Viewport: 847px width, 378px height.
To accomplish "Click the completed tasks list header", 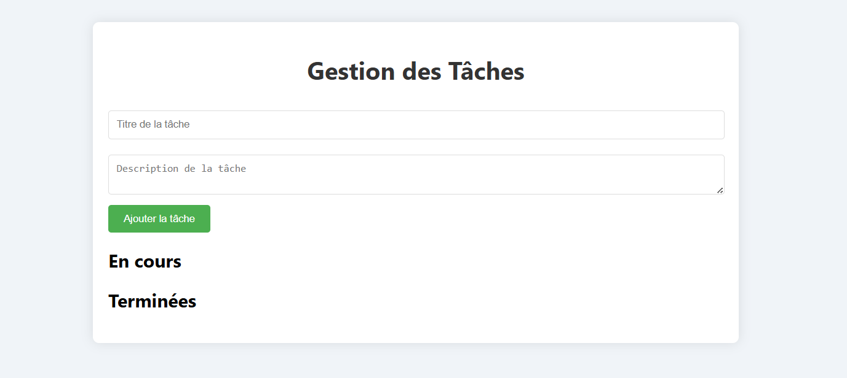I will 153,301.
